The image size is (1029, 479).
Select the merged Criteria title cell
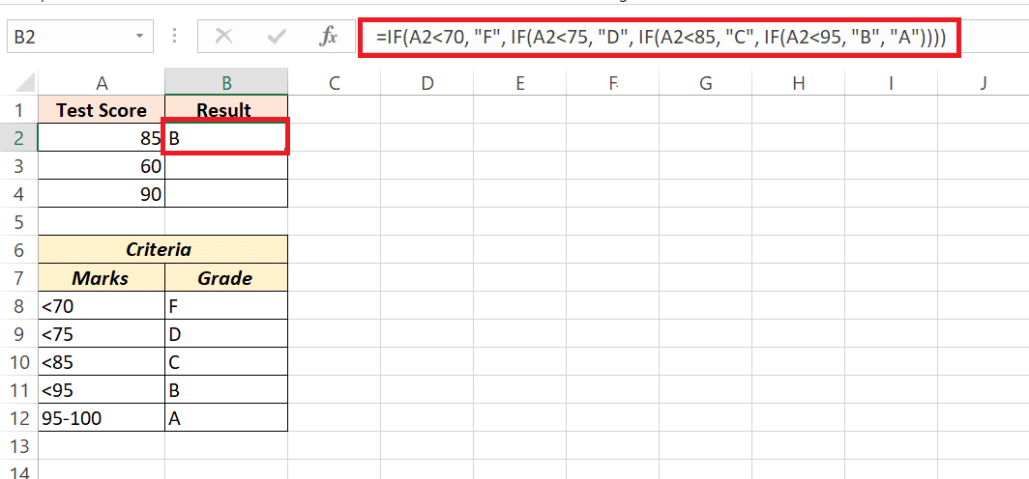point(163,250)
